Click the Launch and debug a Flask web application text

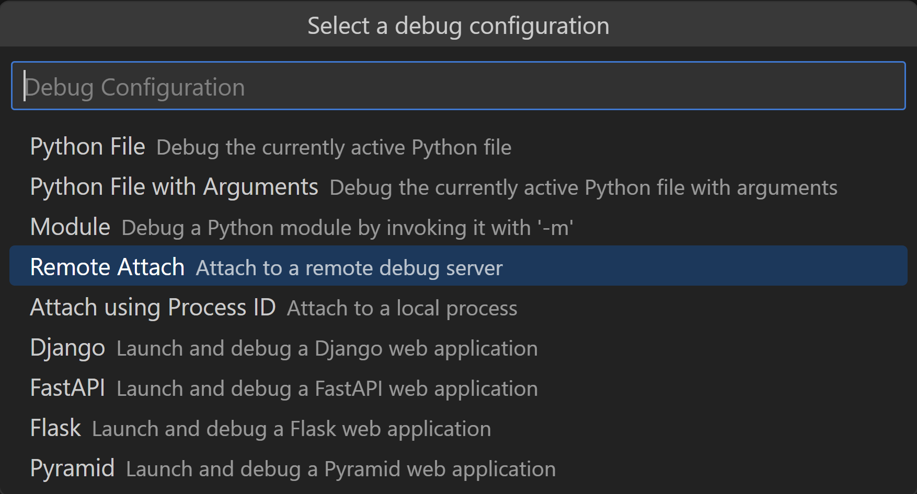pos(291,429)
